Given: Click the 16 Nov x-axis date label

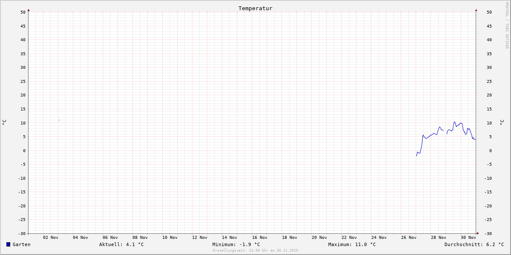Looking at the screenshot, I should pyautogui.click(x=259, y=238).
